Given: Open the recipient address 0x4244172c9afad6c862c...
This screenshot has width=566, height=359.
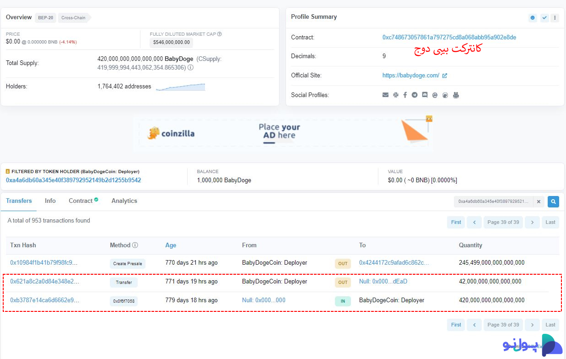Looking at the screenshot, I should click(394, 263).
